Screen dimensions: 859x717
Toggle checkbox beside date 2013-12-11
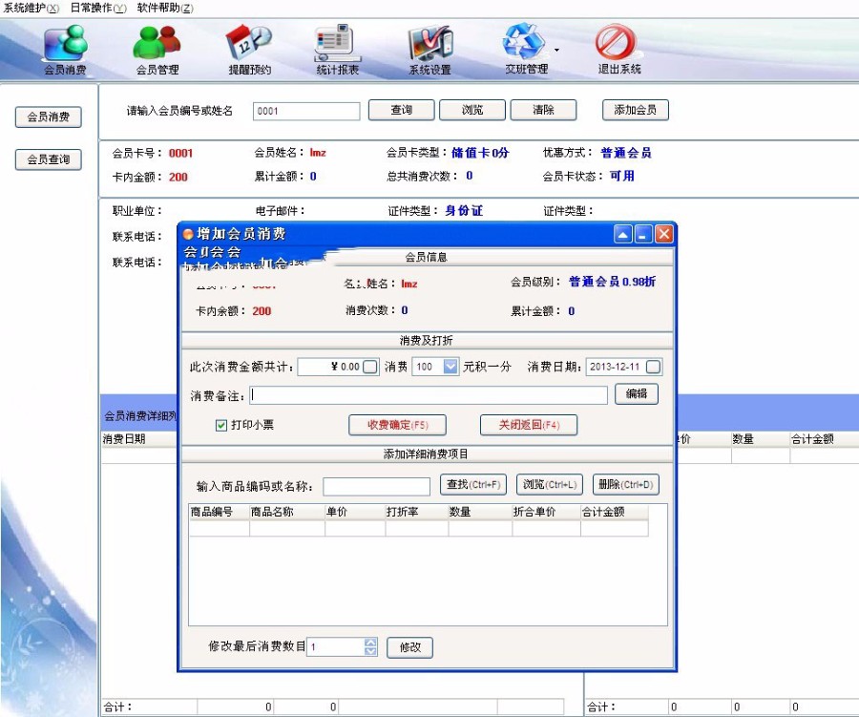coord(653,367)
